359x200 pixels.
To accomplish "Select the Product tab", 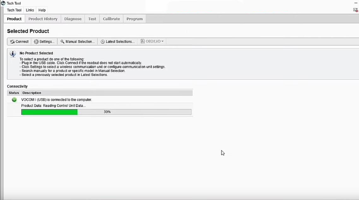I will [14, 19].
